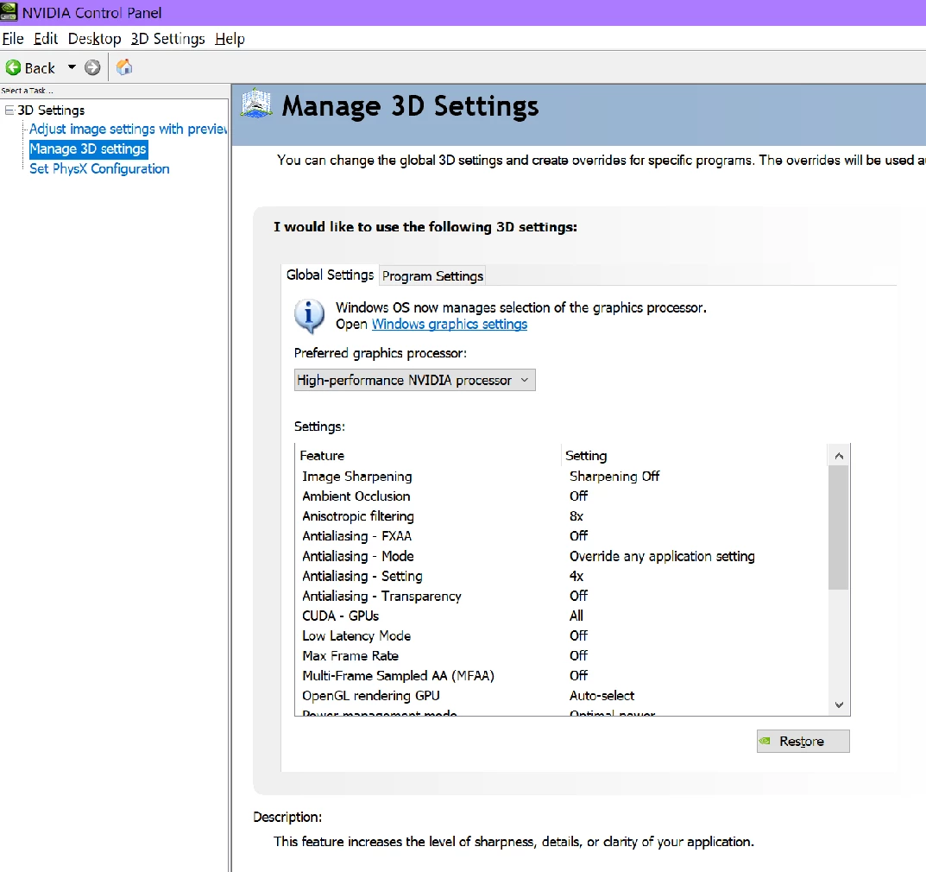
Task: Open Set PhysX Configuration
Action: (99, 169)
